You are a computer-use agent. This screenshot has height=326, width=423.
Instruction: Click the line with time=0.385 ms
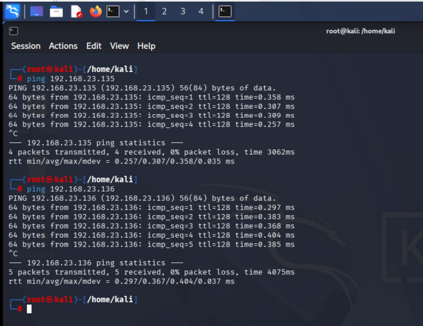click(x=152, y=244)
